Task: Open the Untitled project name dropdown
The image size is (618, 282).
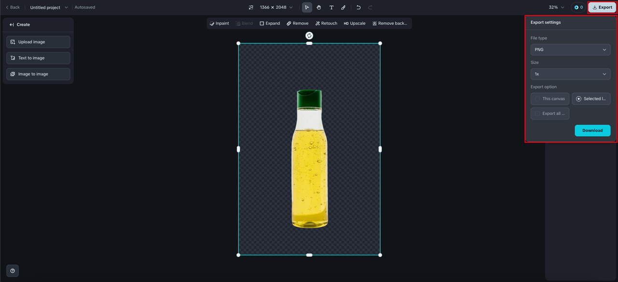Action: coord(49,7)
